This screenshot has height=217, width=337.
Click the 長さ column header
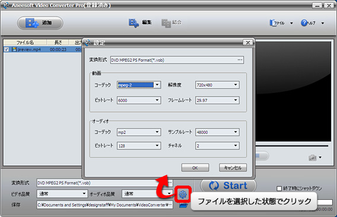(x=58, y=42)
